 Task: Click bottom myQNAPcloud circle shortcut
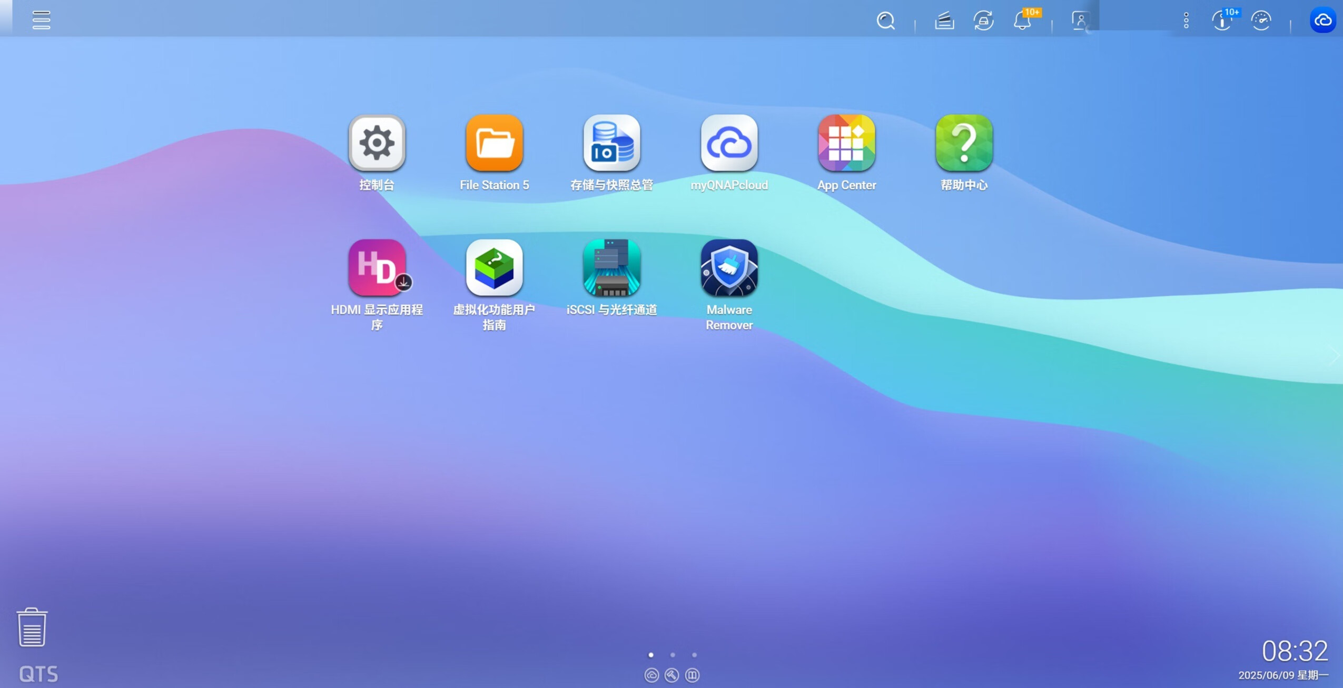651,675
